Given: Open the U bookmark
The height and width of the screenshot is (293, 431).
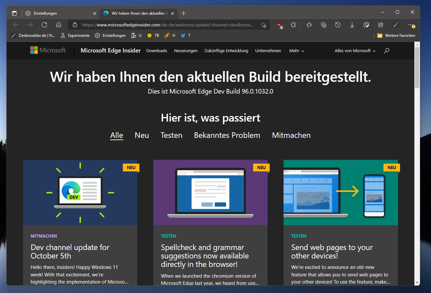Looking at the screenshot, I should click(x=136, y=36).
